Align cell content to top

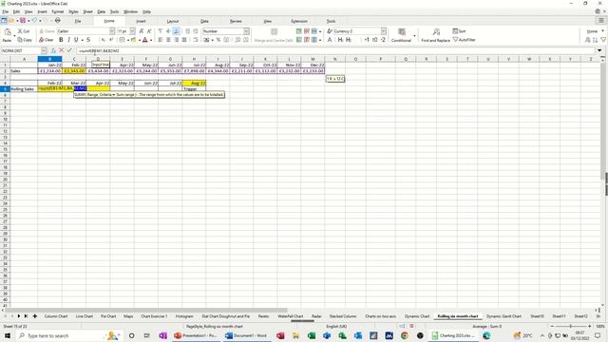point(161,31)
